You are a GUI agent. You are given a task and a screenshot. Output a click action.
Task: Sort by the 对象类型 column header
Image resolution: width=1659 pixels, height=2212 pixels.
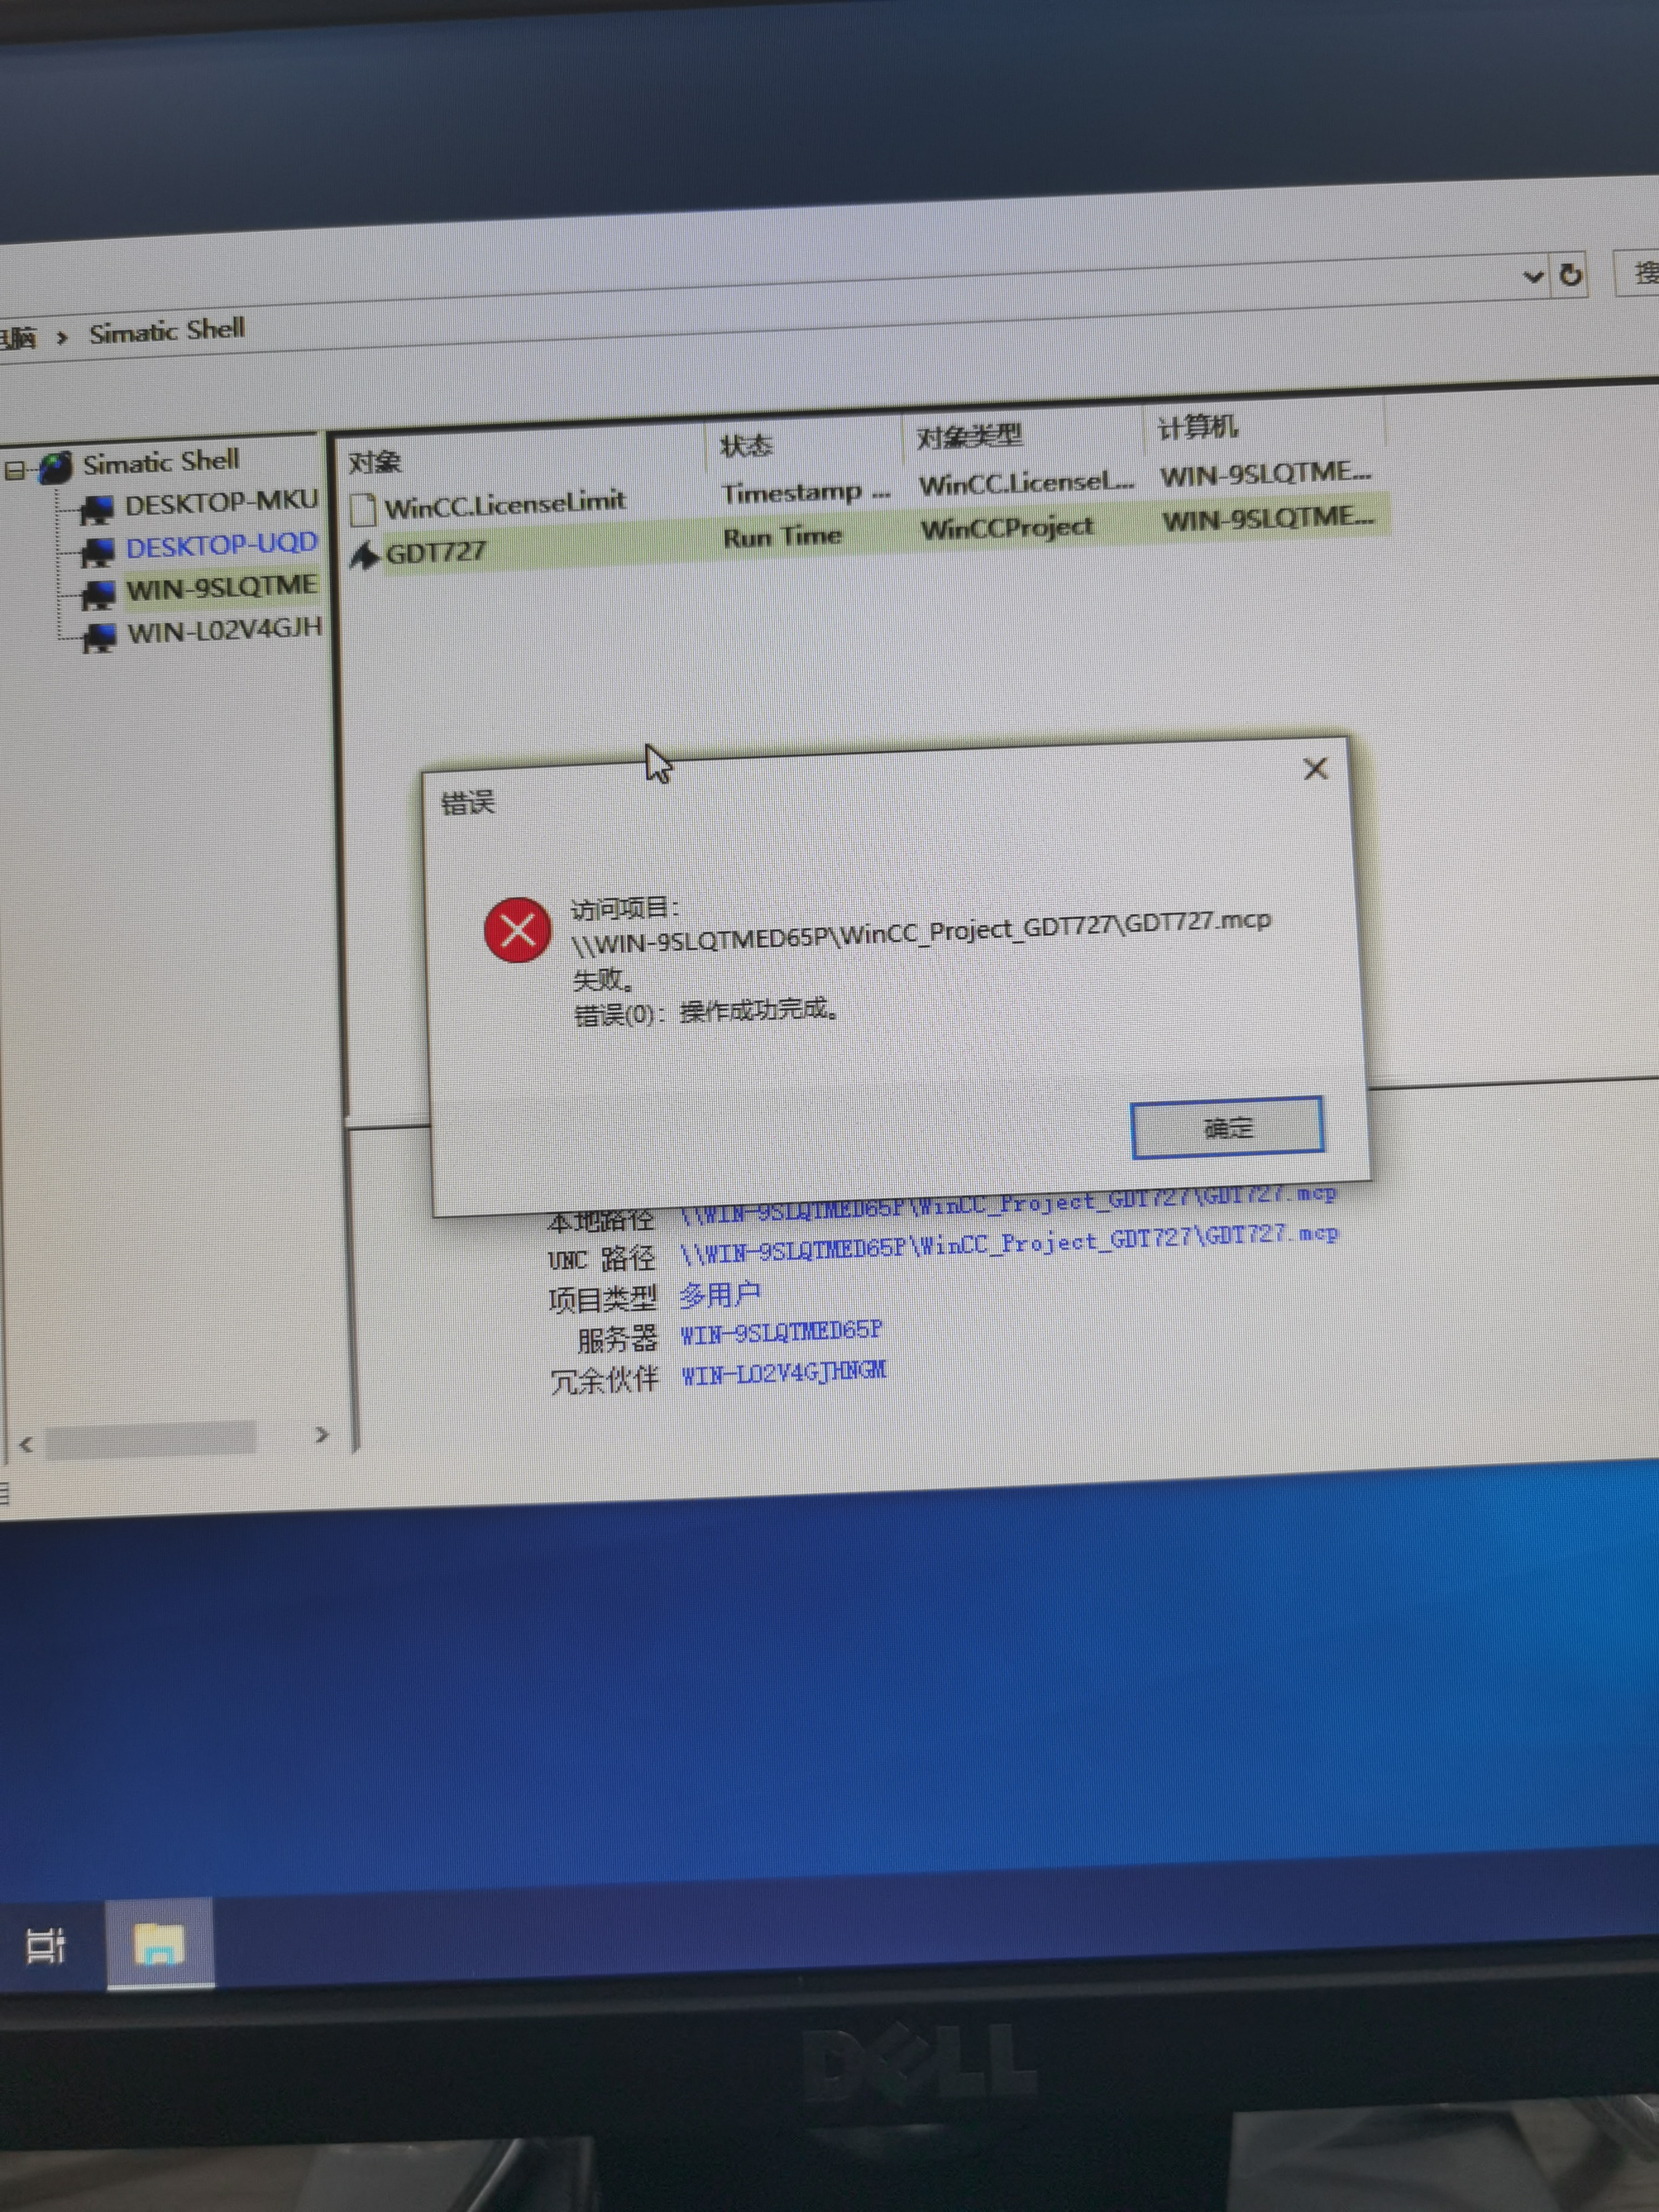[969, 437]
